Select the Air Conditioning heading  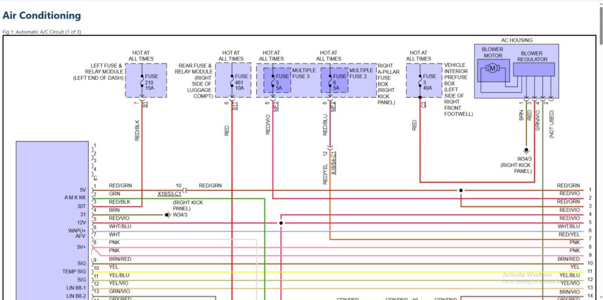coord(42,15)
